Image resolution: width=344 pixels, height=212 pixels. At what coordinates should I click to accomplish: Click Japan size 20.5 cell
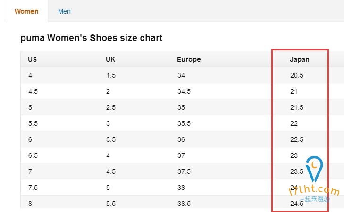(x=297, y=75)
